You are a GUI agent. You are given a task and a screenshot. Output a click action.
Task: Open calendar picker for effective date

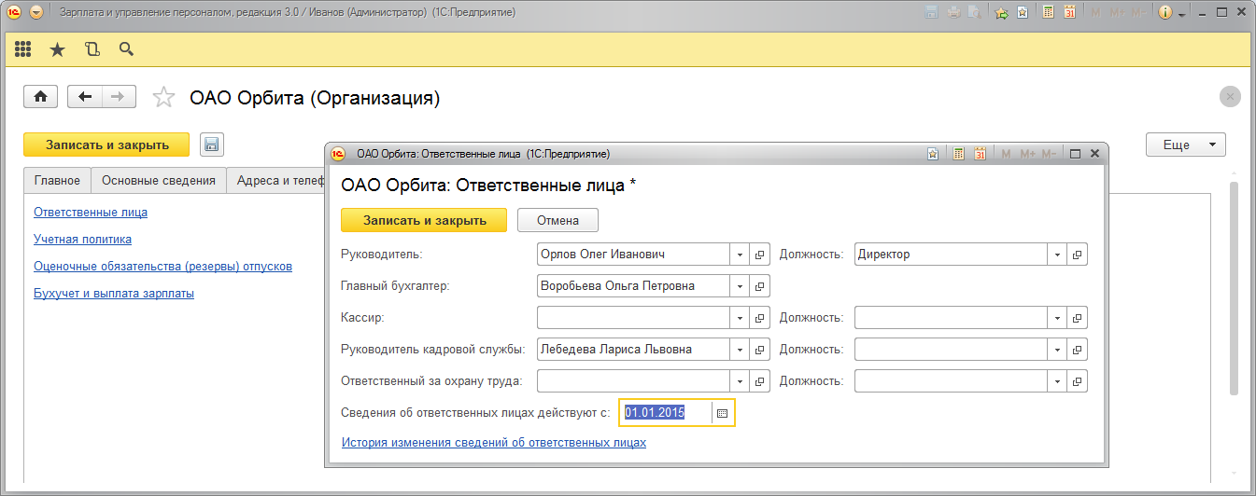(x=723, y=413)
